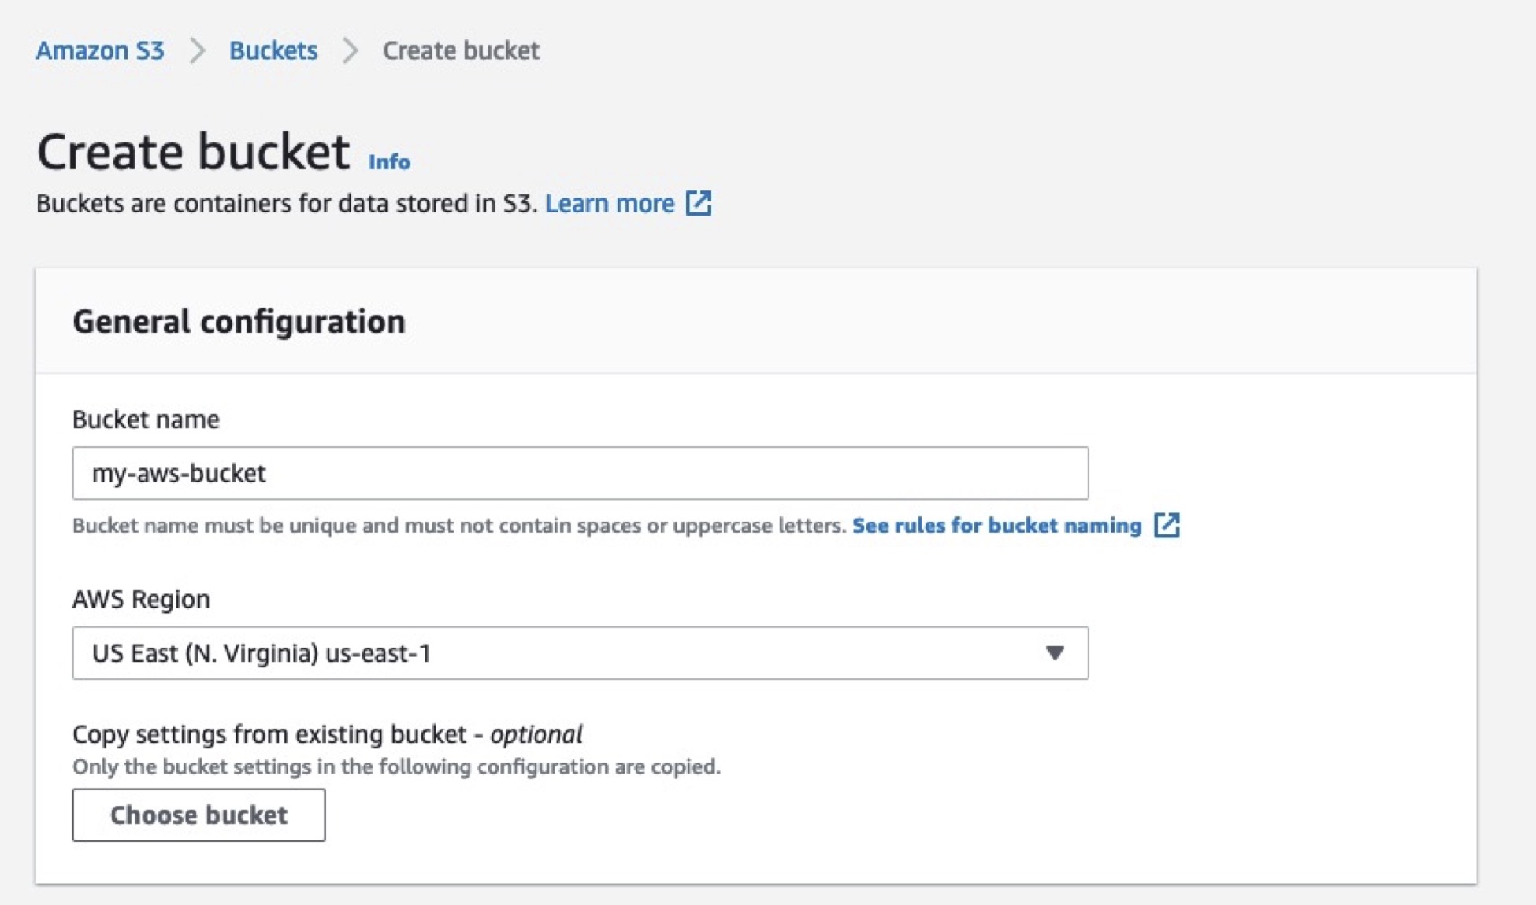The image size is (1536, 905).
Task: Open the Amazon S3 breadcrumb link
Action: tap(100, 50)
